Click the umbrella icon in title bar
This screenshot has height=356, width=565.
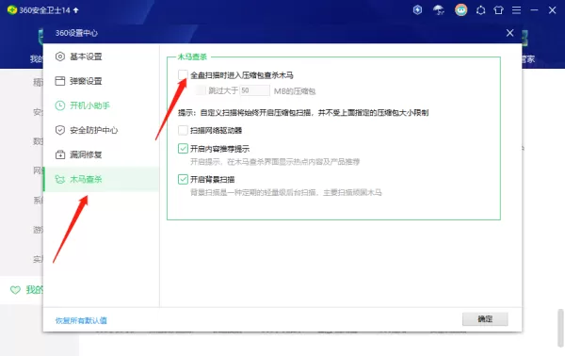439,10
